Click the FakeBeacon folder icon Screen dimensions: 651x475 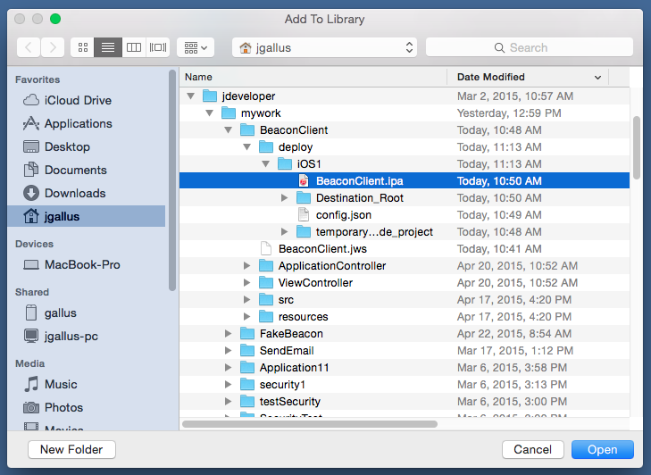(247, 333)
